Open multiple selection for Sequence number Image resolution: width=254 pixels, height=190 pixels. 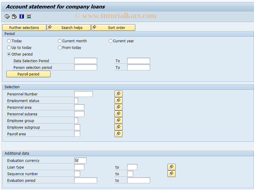171,174
